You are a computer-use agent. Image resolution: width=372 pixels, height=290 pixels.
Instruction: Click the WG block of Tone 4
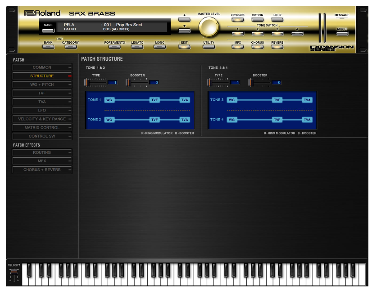(232, 120)
